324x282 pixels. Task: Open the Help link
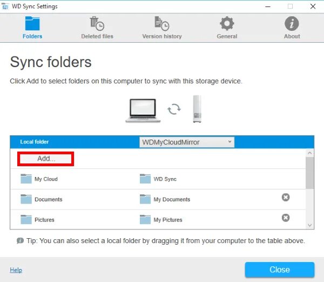click(x=16, y=270)
